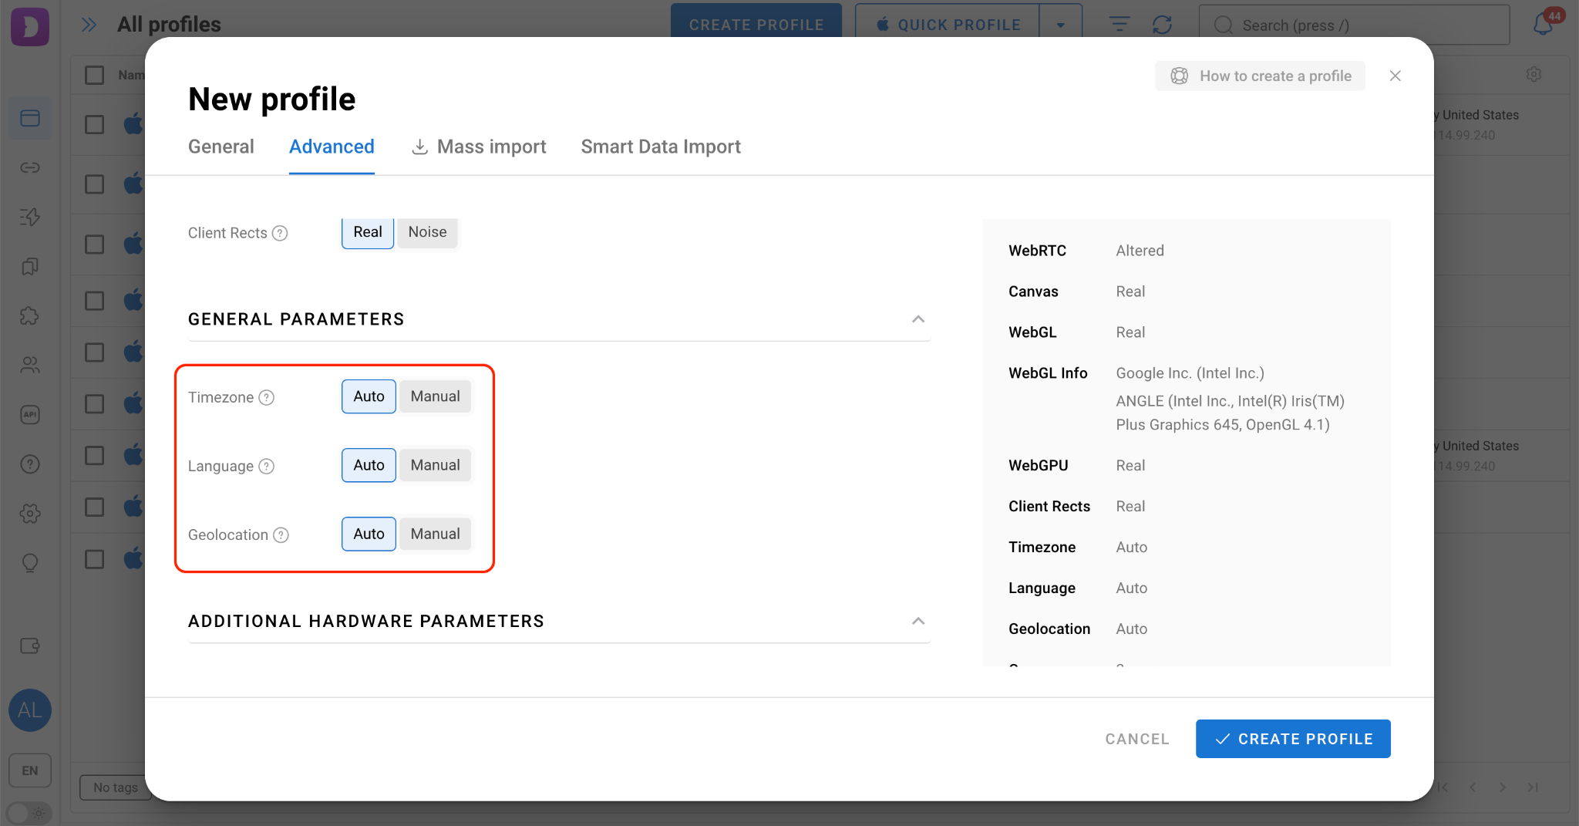
Task: Show Geolocation help tooltip icon
Action: click(281, 534)
